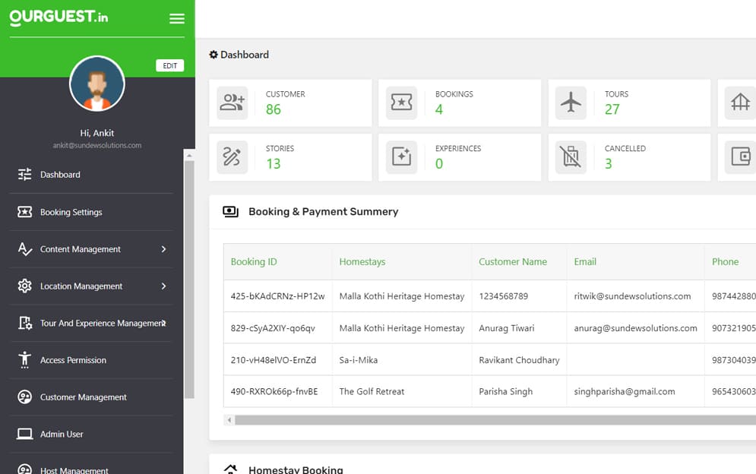Expand Location Management chevron
The image size is (756, 474).
coord(164,286)
